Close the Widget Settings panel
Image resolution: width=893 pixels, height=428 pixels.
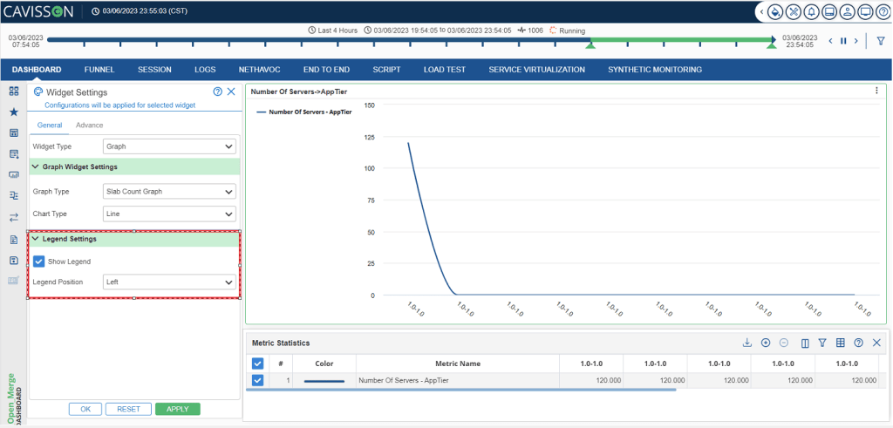click(230, 92)
